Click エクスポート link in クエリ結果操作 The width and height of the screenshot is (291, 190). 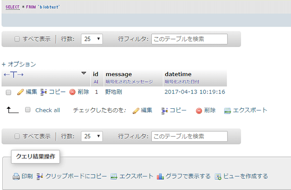pos(136,176)
